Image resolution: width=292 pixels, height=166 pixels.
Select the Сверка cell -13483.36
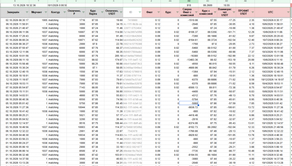click(x=189, y=60)
